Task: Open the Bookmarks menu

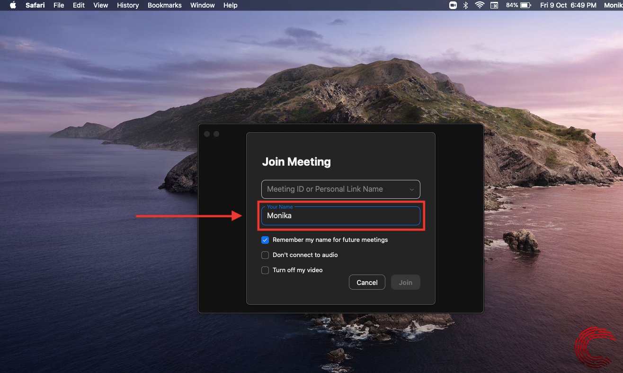Action: [x=165, y=5]
